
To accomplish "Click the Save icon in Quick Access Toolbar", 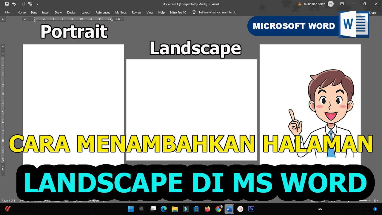I will coord(7,4).
